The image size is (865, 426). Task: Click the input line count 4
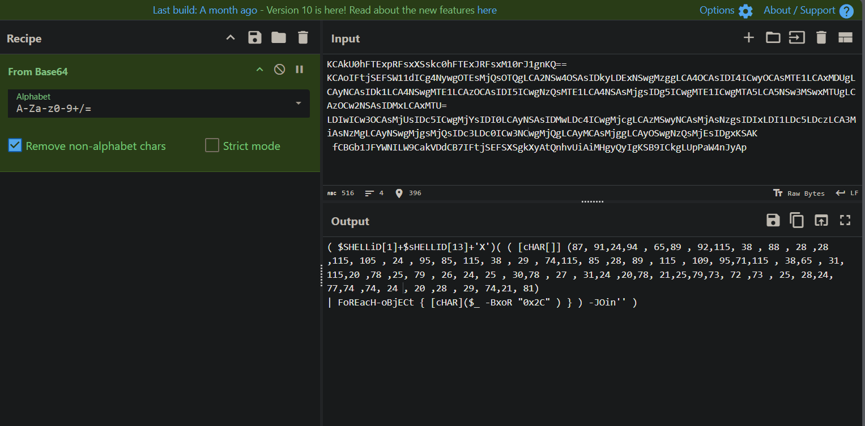point(374,193)
